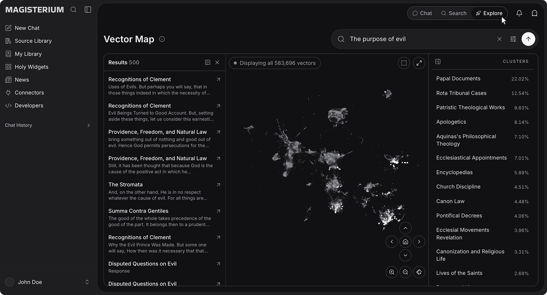
Task: Select the Church Discipline cluster
Action: tap(482, 187)
